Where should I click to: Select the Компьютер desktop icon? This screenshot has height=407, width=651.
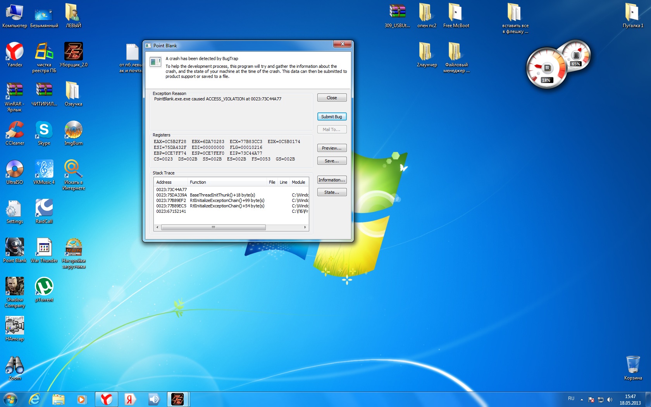15,17
